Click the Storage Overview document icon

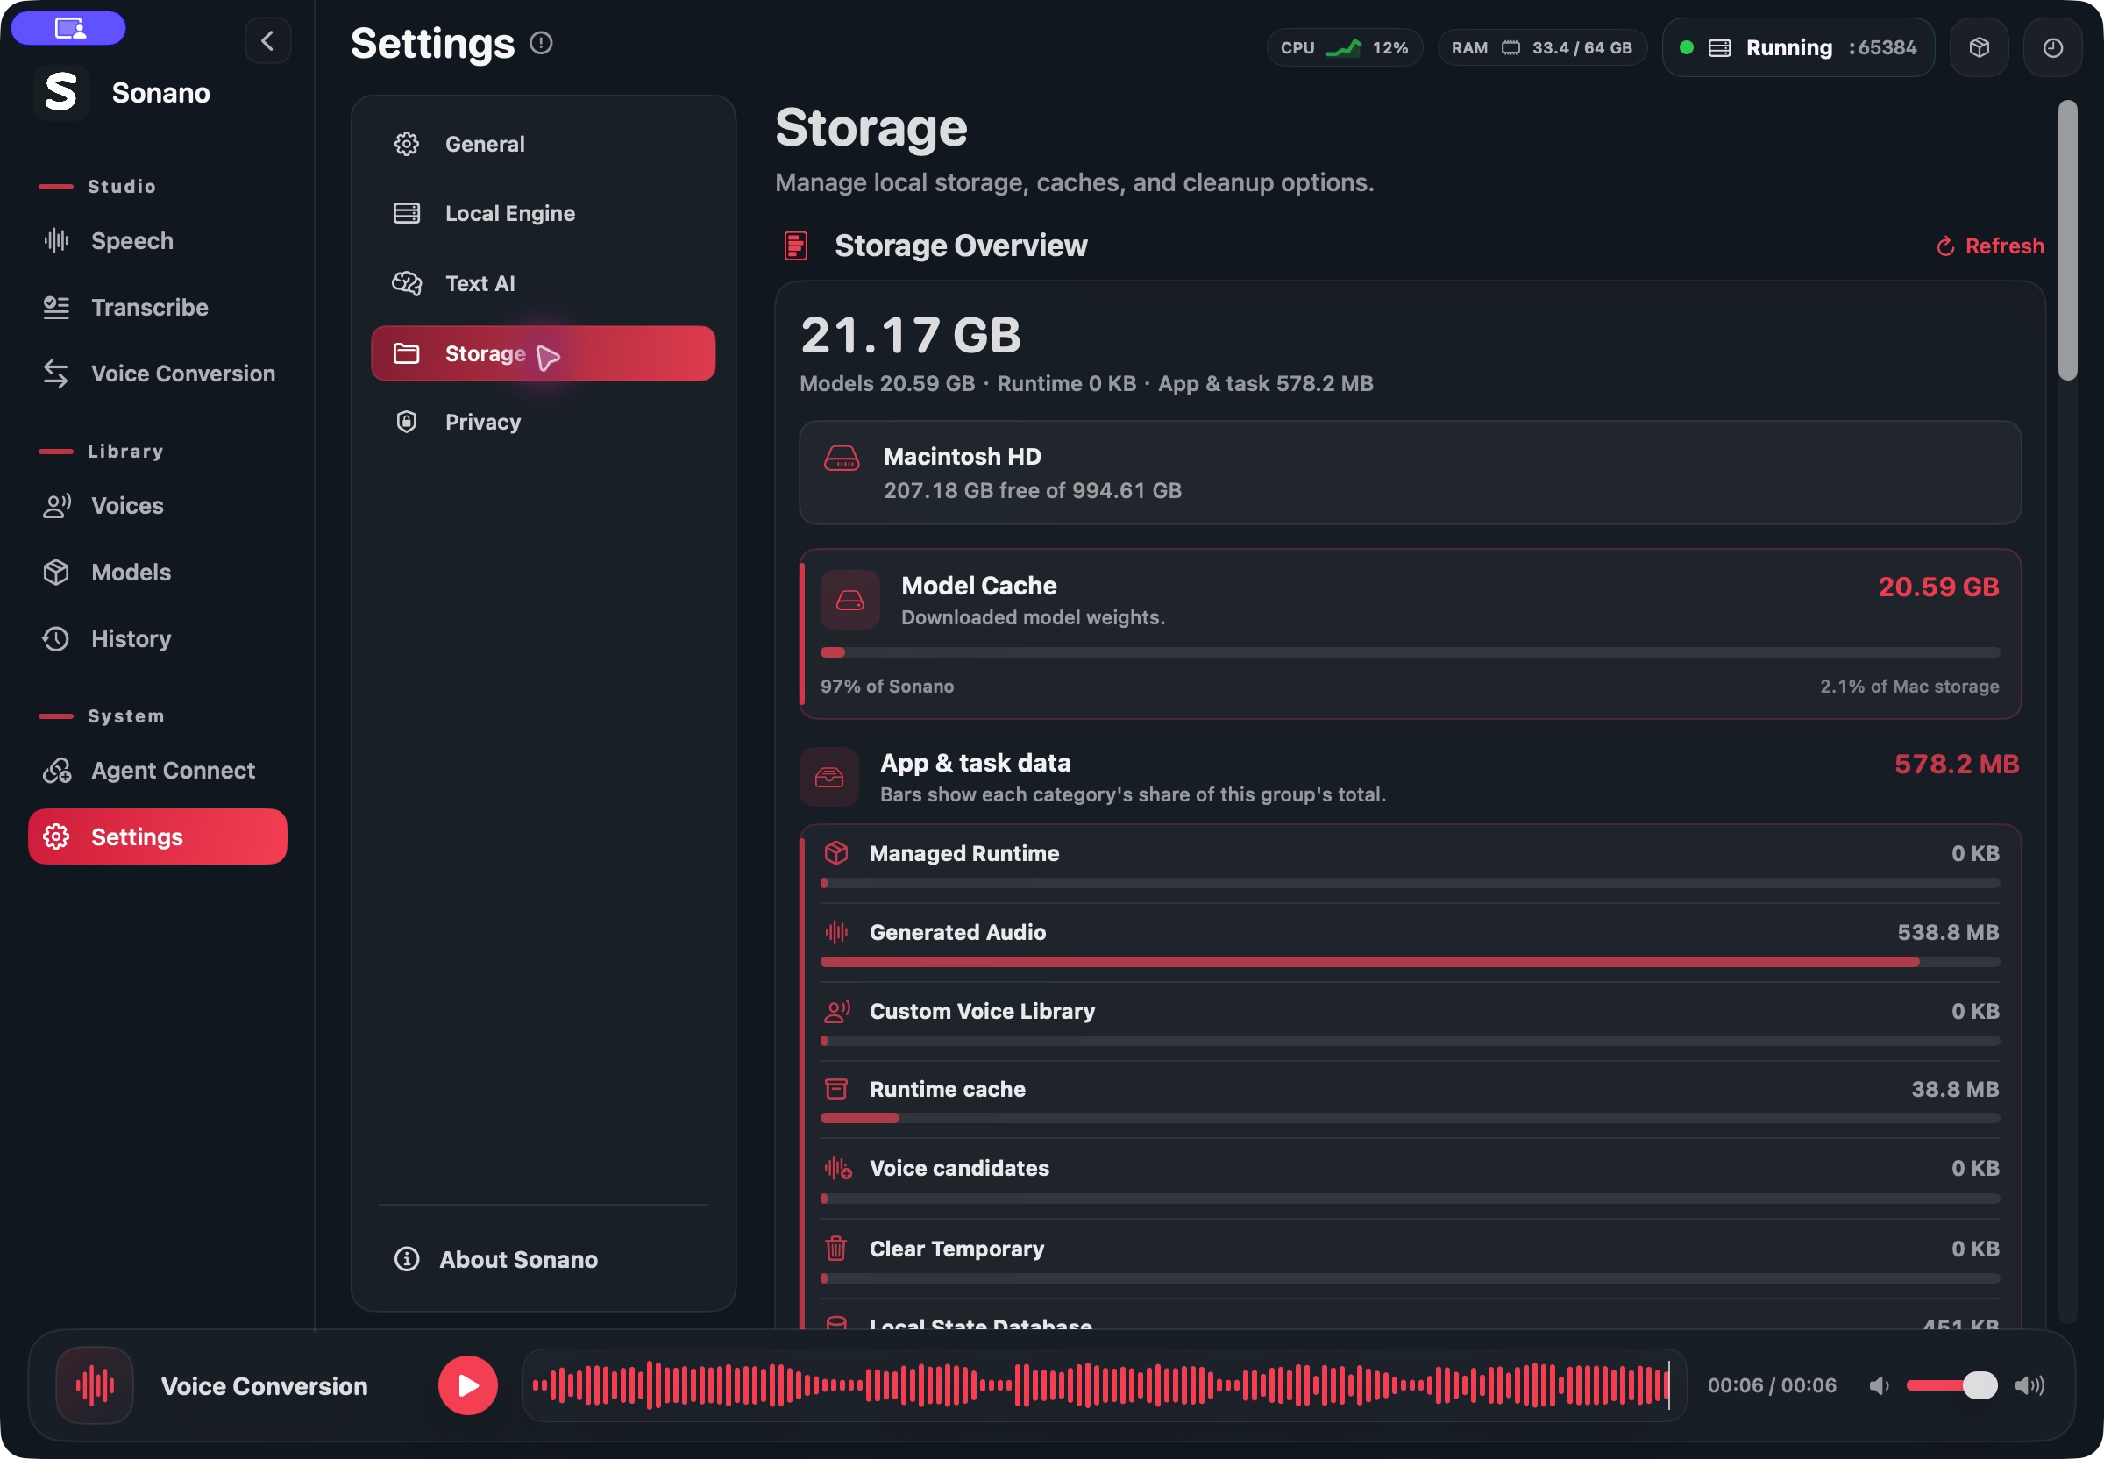click(x=796, y=245)
